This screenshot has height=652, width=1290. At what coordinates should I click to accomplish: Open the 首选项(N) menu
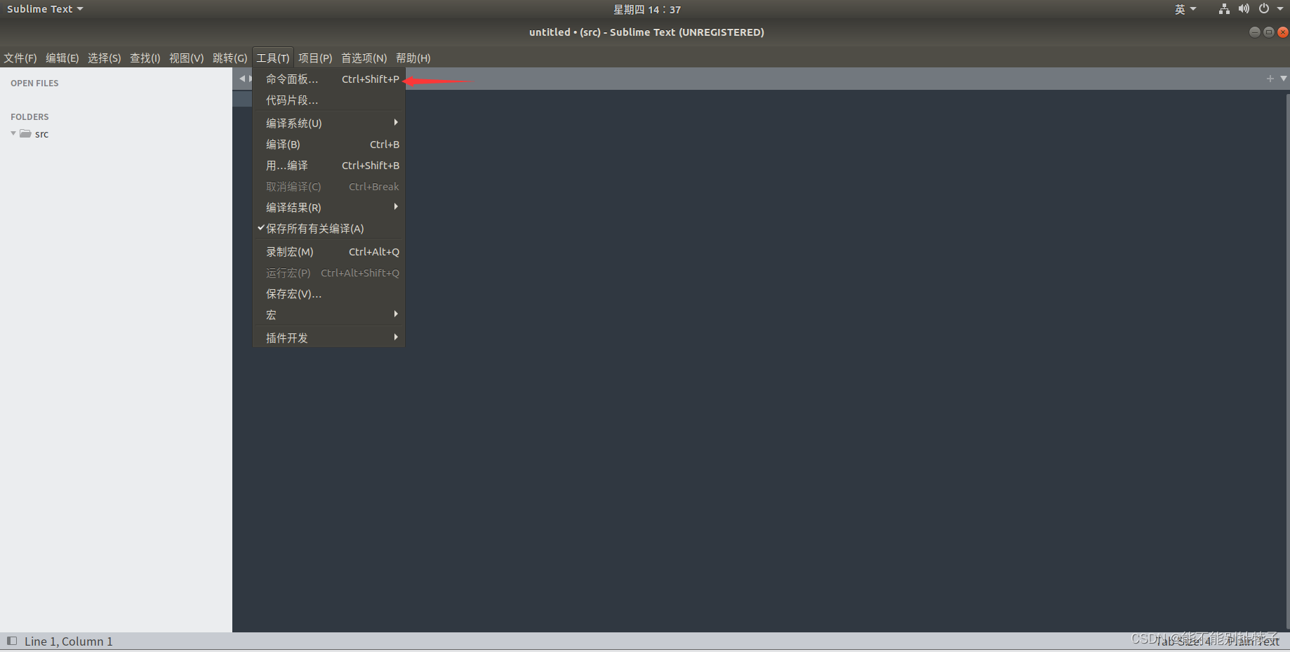pos(364,58)
